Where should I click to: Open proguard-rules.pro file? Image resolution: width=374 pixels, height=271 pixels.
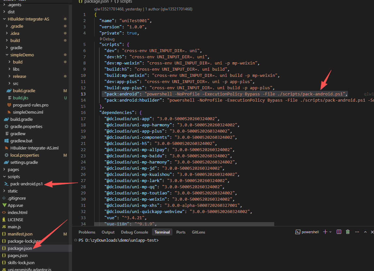click(x=36, y=105)
